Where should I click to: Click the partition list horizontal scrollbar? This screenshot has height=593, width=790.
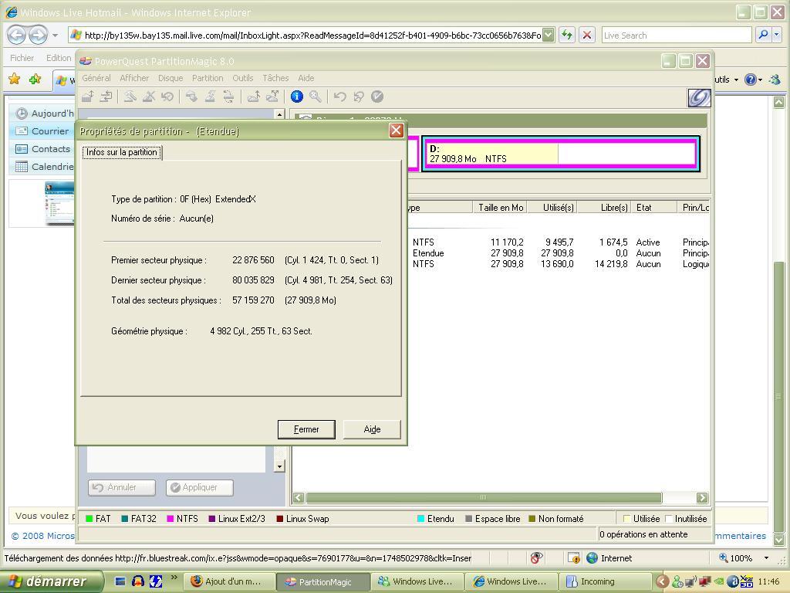pyautogui.click(x=484, y=498)
